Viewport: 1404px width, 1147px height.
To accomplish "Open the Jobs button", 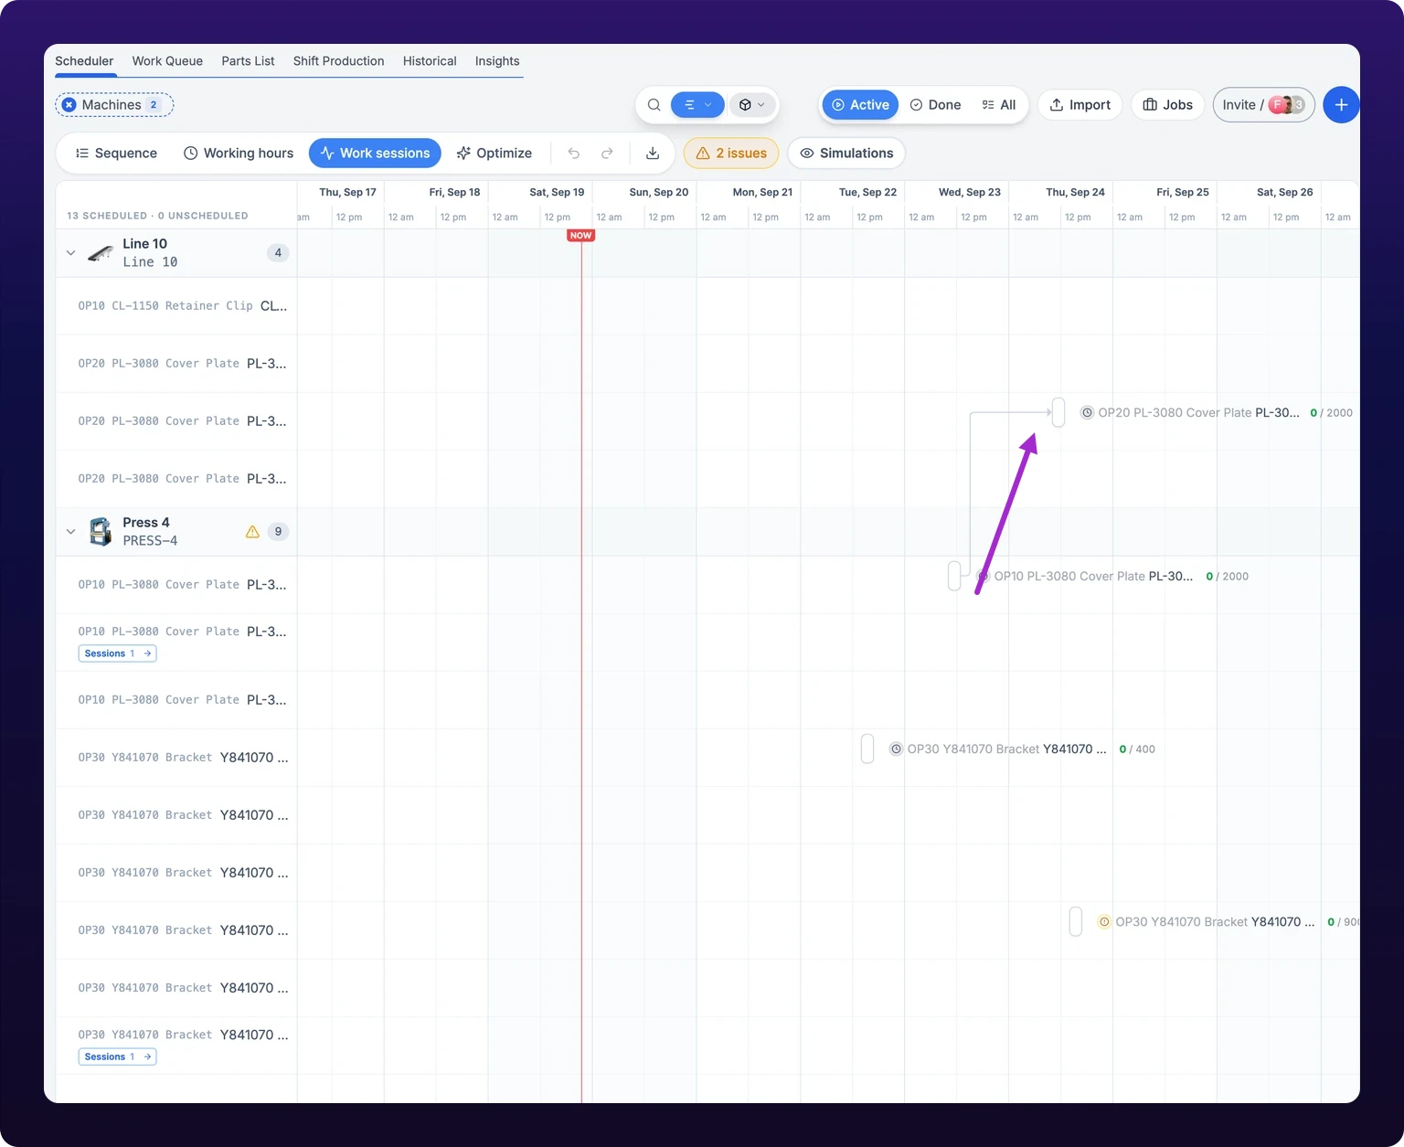I will (x=1167, y=105).
